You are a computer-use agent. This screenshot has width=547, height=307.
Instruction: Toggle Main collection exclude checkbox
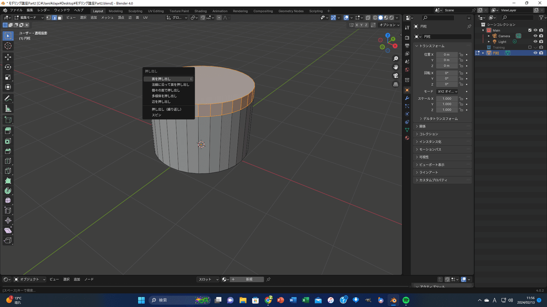(530, 30)
